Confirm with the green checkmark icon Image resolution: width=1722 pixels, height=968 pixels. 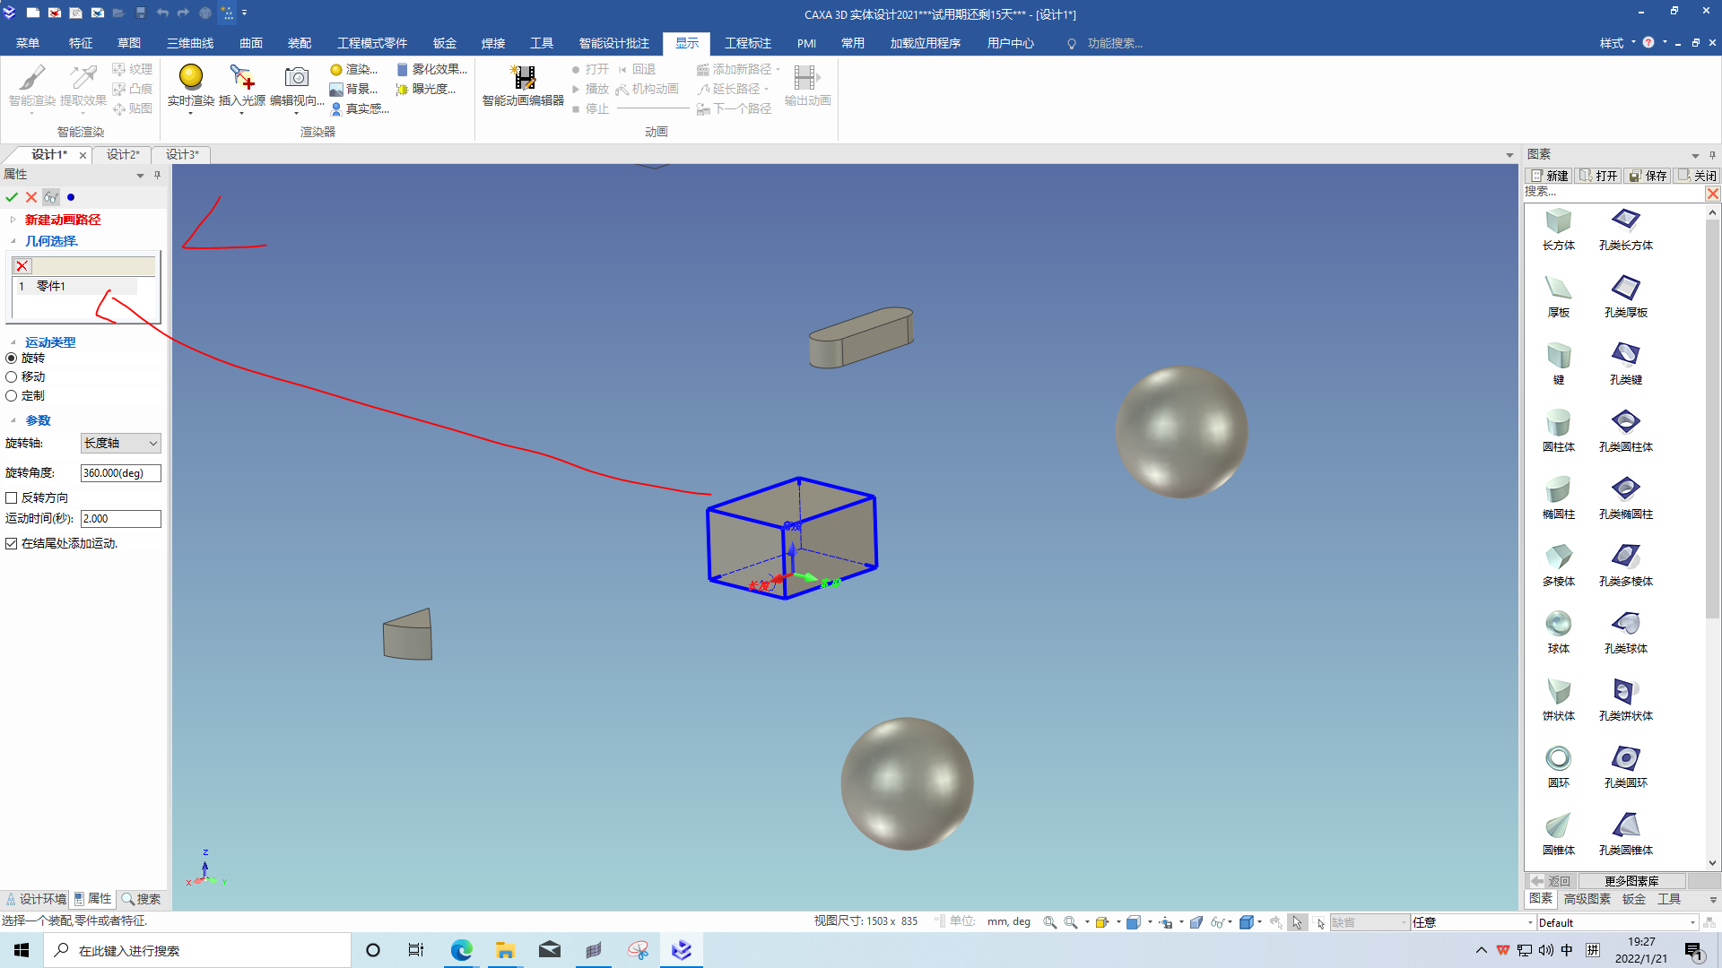click(x=12, y=197)
